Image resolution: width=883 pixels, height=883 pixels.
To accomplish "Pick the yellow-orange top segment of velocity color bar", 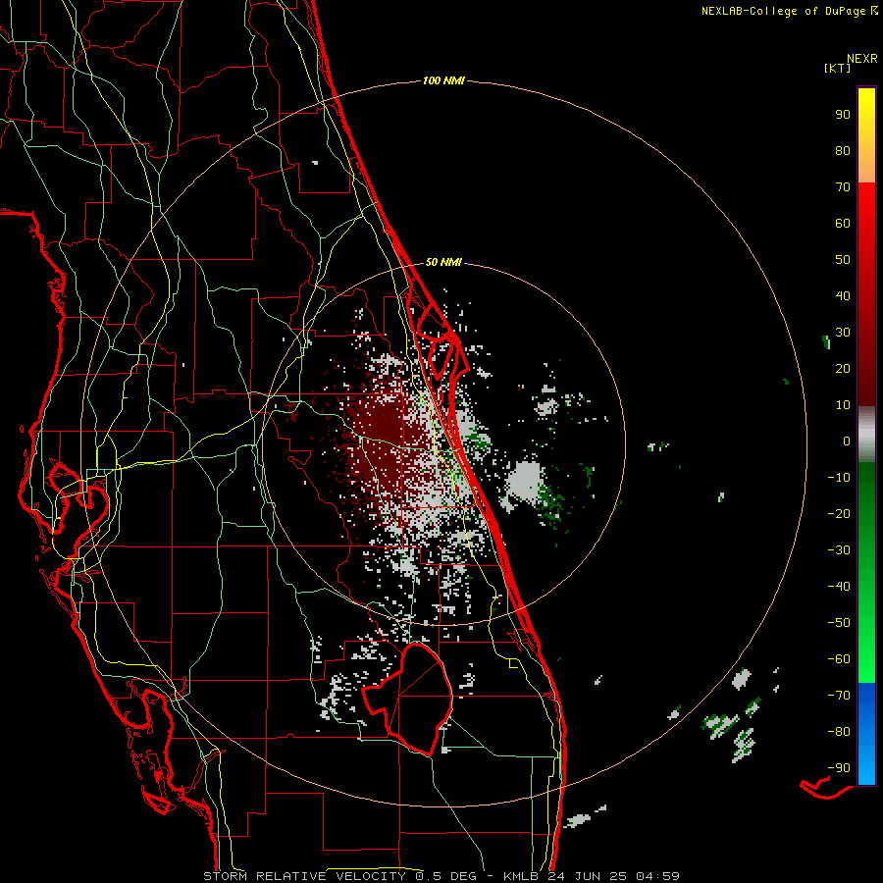I will coord(866,135).
